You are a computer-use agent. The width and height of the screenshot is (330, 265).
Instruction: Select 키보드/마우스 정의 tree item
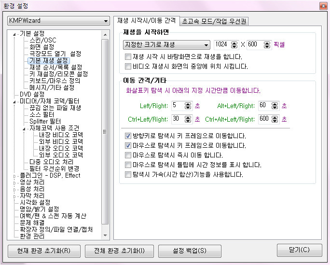55,81
